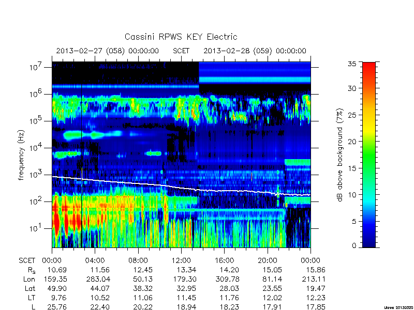The width and height of the screenshot is (414, 310).
Task: Click the Lat value 19.47
Action: (x=316, y=289)
